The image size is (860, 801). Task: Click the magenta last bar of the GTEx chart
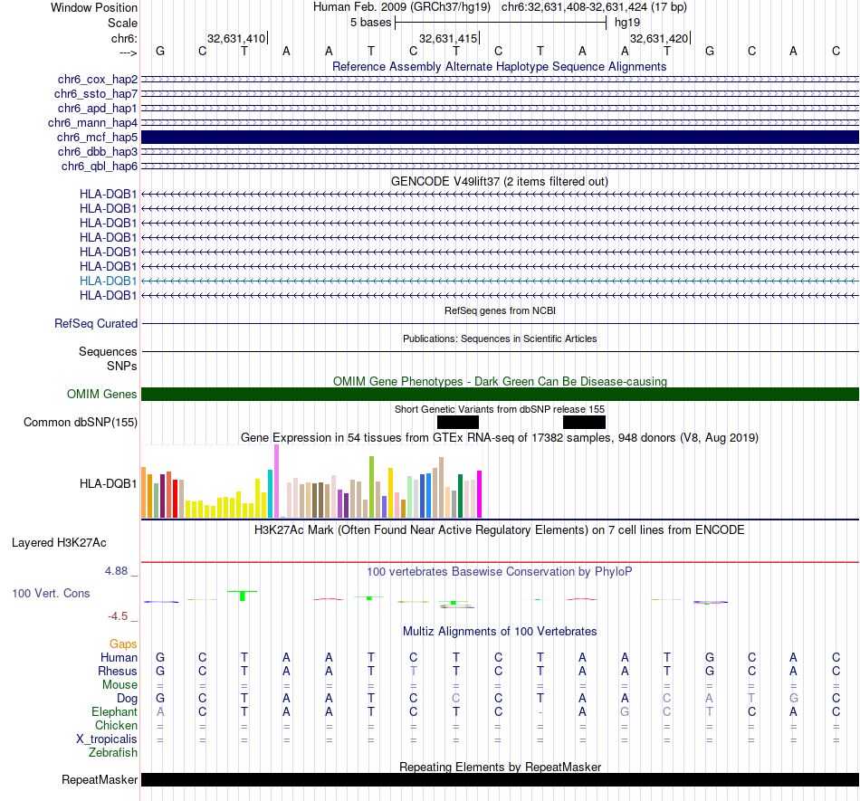(x=480, y=494)
